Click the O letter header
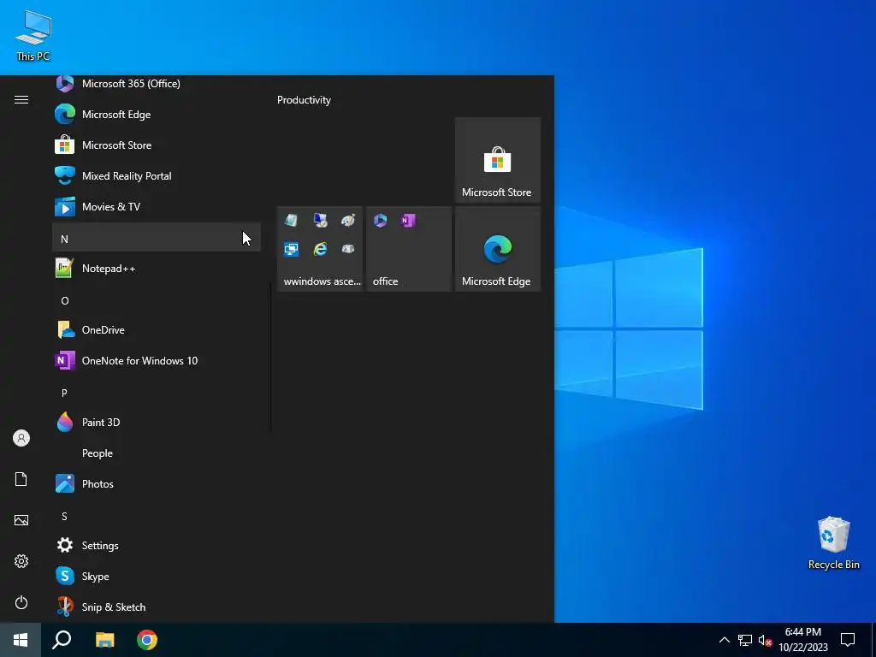 [157, 299]
